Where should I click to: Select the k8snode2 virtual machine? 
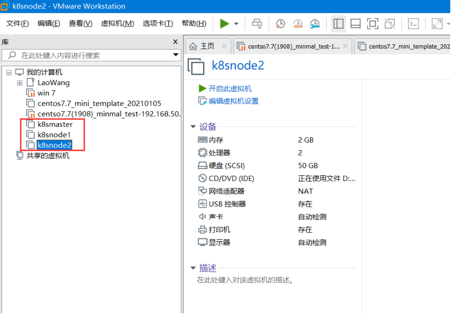click(x=54, y=145)
